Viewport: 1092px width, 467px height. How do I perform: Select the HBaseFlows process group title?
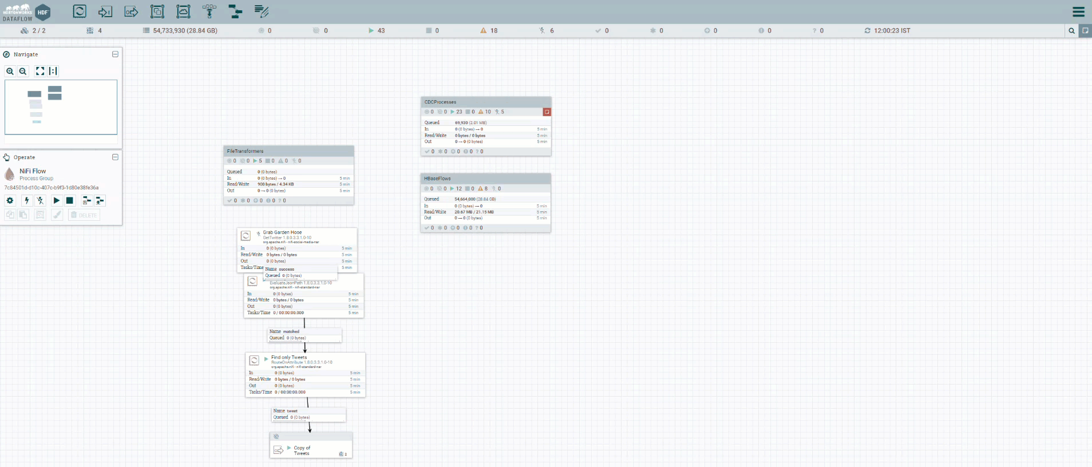pyautogui.click(x=437, y=179)
